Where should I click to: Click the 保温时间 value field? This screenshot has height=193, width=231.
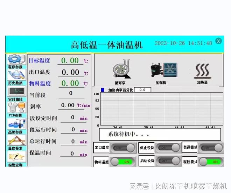(x=73, y=153)
